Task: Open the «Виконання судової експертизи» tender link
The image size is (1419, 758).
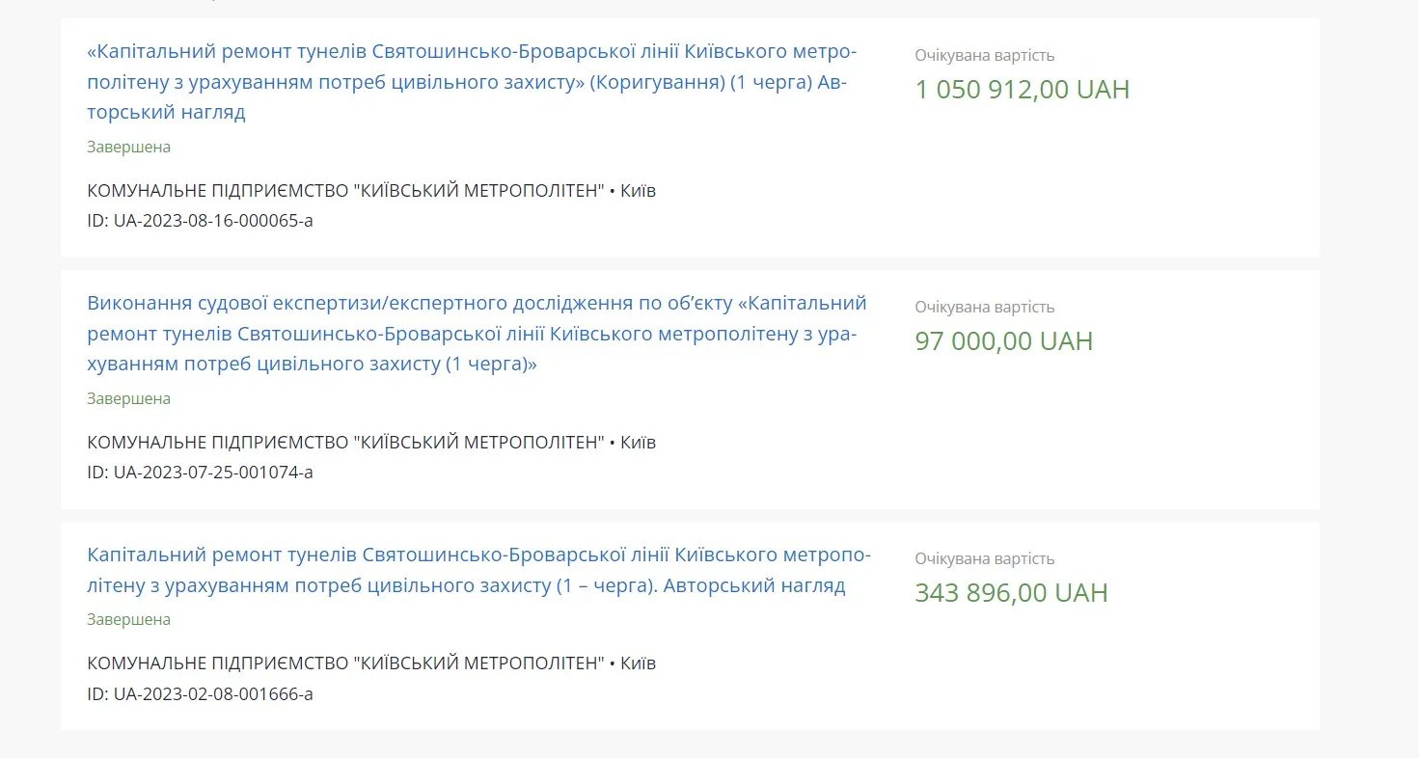Action: point(477,334)
